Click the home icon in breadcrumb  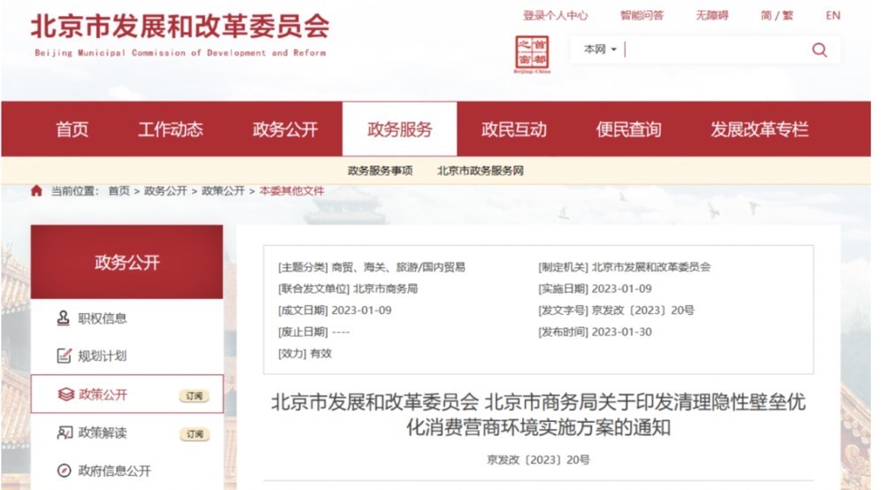pos(36,190)
